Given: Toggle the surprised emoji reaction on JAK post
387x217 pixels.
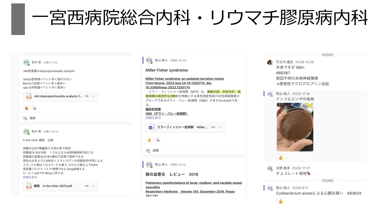Looking at the screenshot, I should tap(26, 108).
